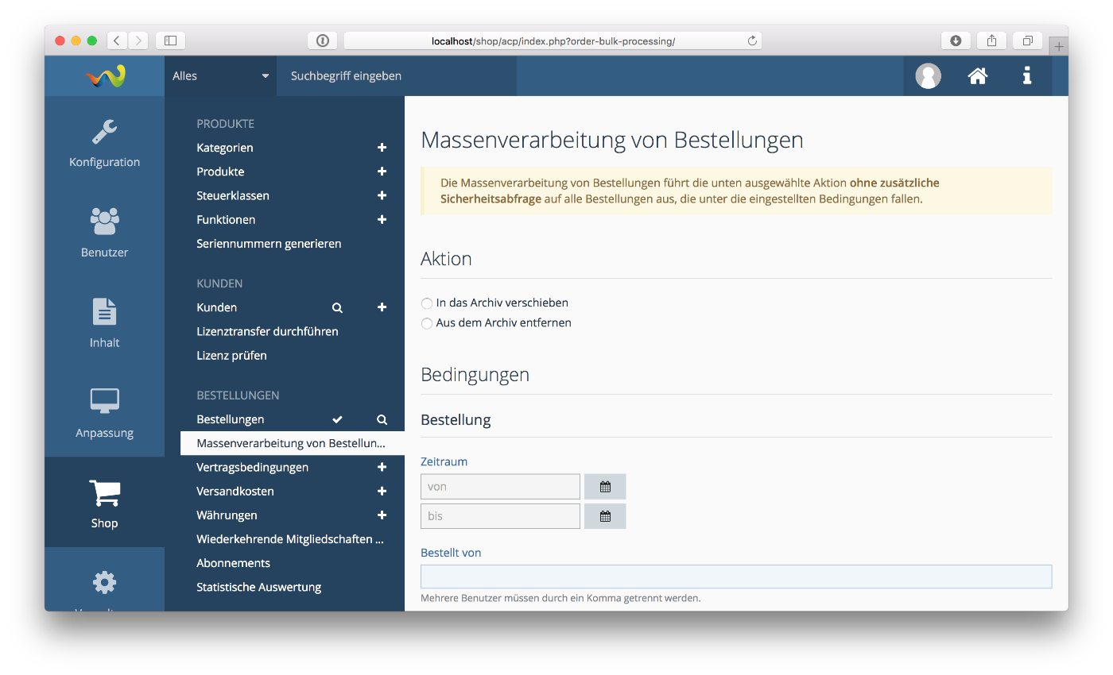1113x675 pixels.
Task: Click the info icon in header
Action: click(x=1027, y=76)
